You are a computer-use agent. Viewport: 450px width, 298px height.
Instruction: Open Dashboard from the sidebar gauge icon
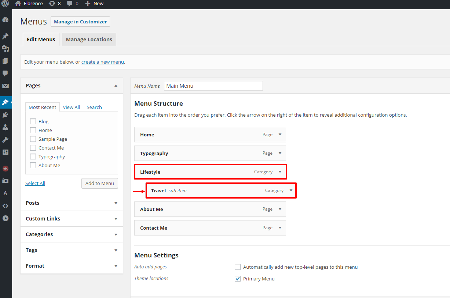coord(6,20)
